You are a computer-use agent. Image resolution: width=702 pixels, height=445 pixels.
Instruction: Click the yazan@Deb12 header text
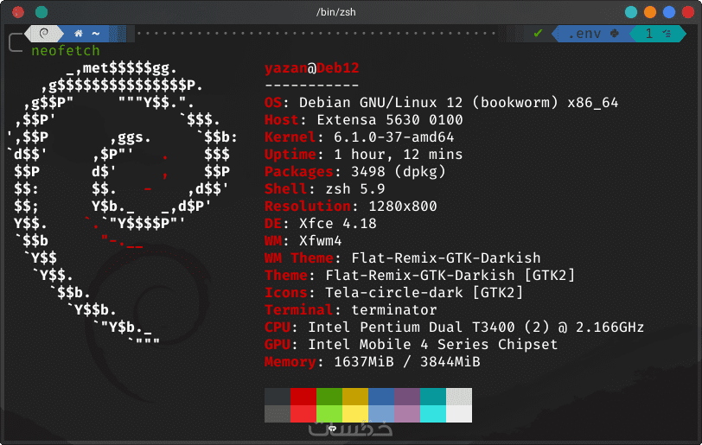pos(311,68)
